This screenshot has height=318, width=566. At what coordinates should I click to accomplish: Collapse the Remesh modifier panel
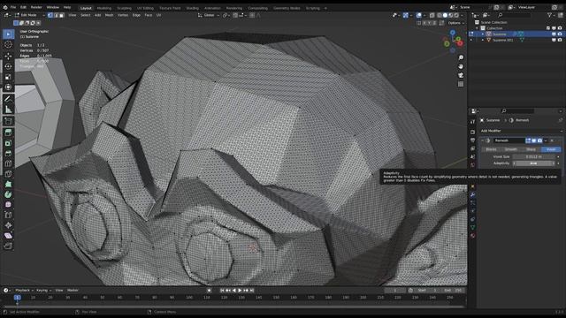click(482, 140)
